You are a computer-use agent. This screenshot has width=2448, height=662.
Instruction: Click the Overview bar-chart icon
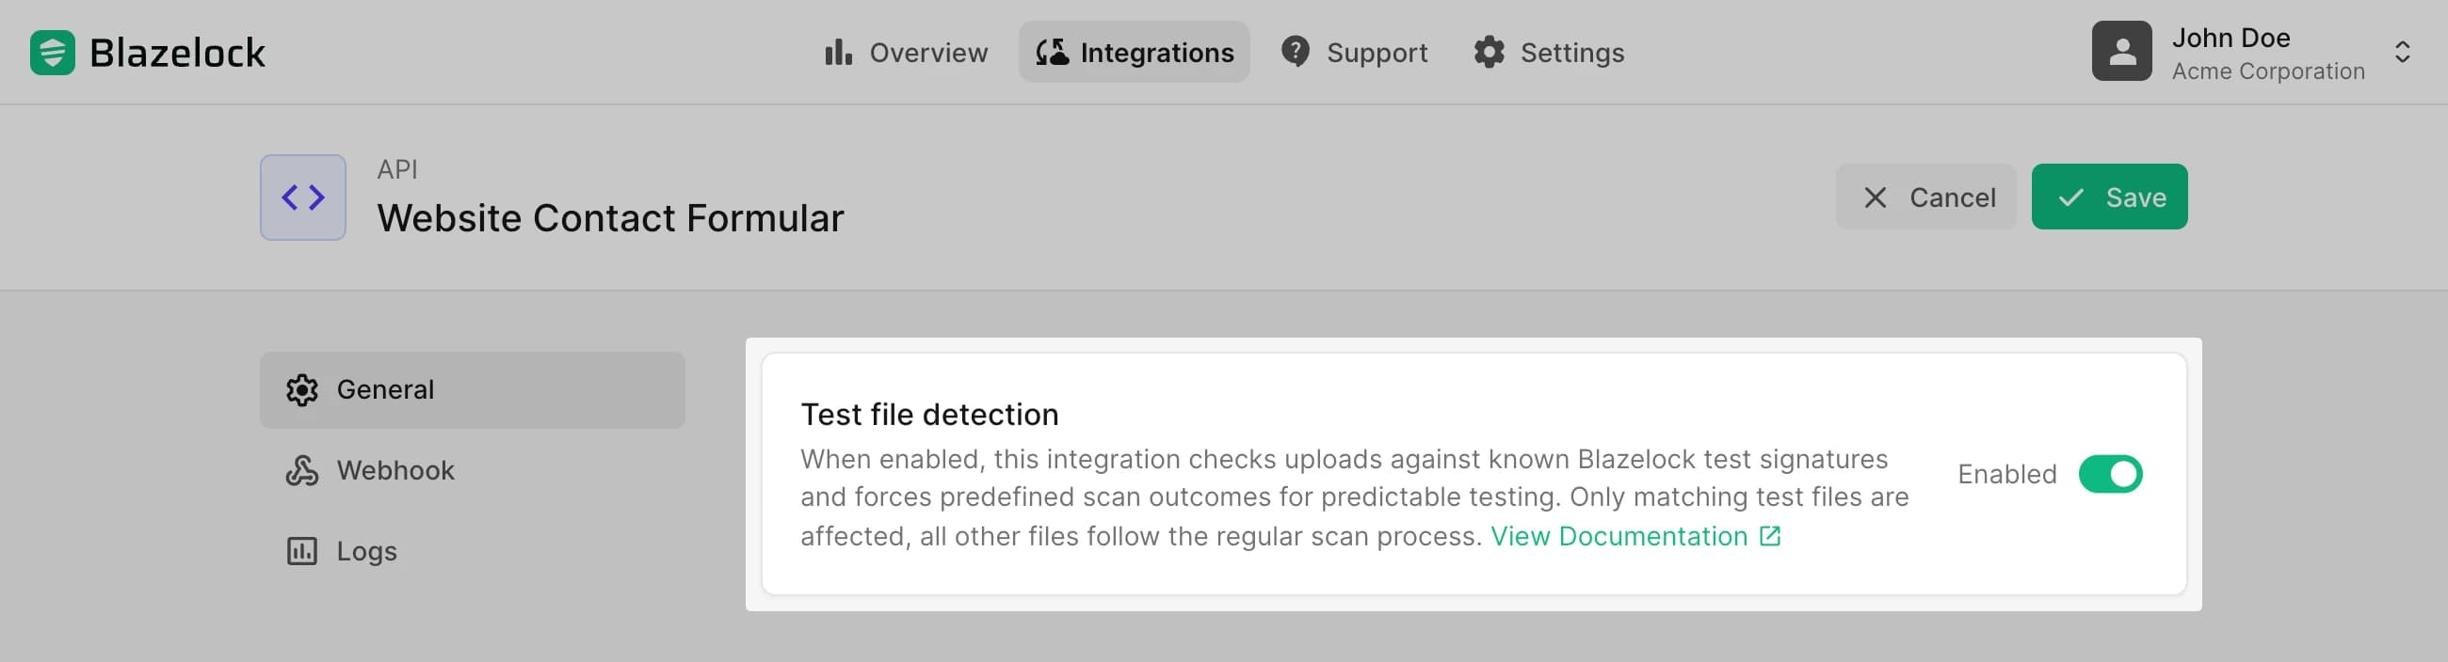[x=836, y=52]
